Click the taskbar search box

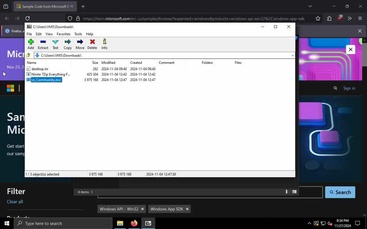pos(63,223)
